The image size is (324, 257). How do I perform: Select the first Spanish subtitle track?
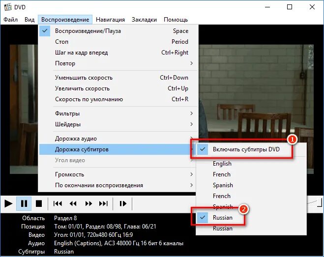[x=251, y=185]
